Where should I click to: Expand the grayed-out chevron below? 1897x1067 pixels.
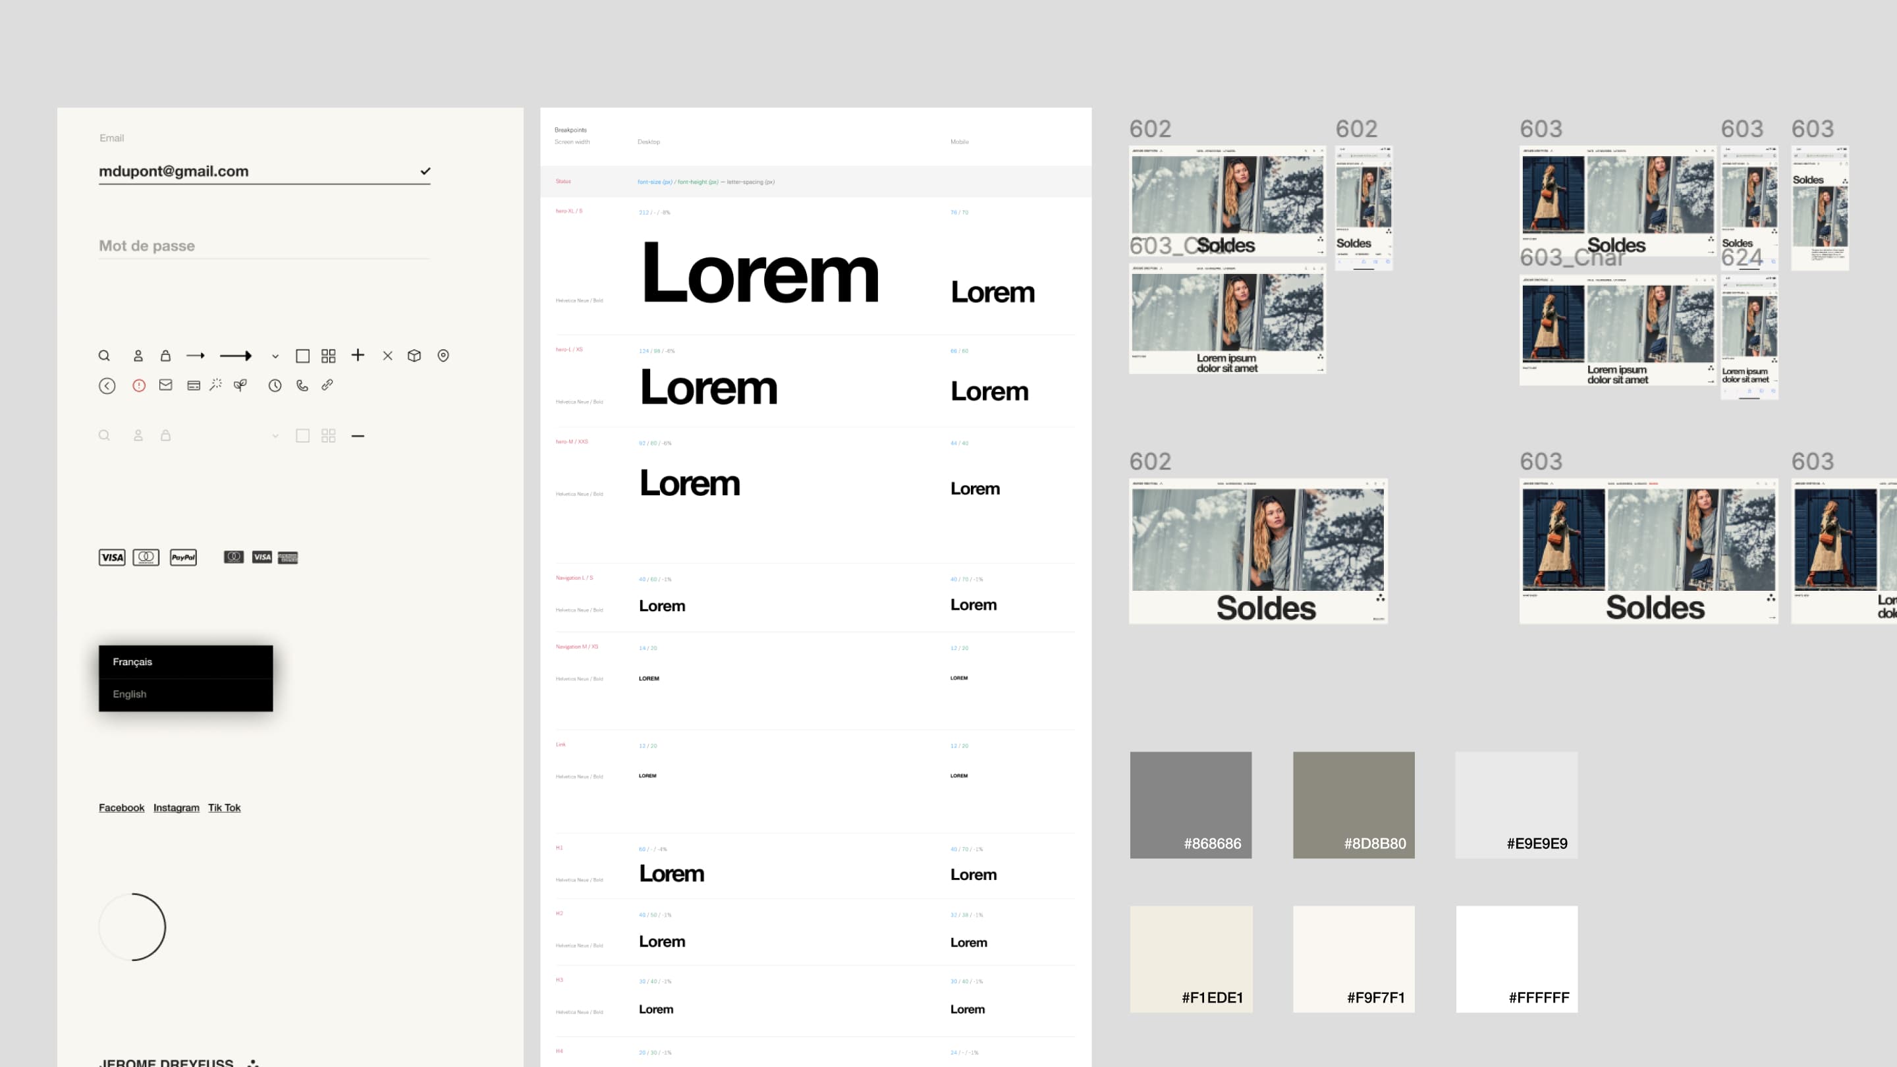click(275, 435)
